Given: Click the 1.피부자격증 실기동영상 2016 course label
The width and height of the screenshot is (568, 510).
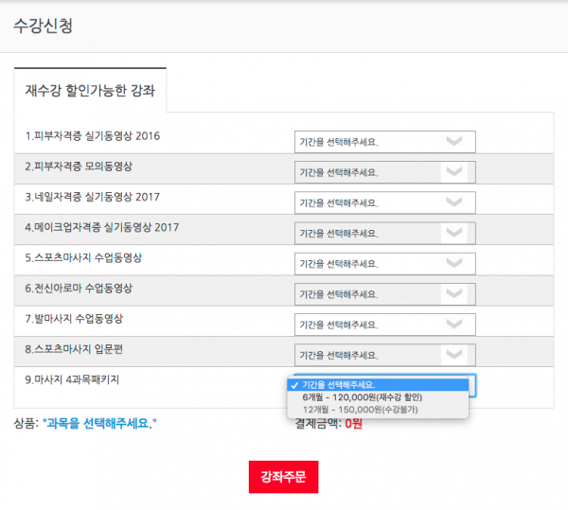Looking at the screenshot, I should (x=92, y=136).
